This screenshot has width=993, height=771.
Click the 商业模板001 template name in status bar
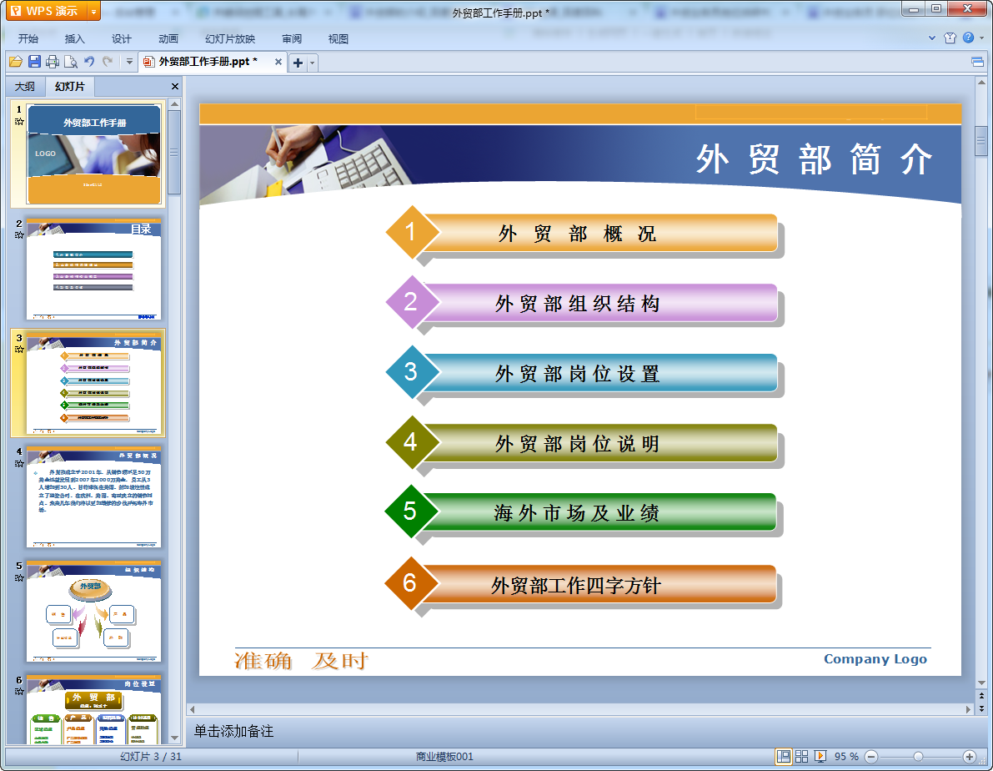[x=444, y=757]
